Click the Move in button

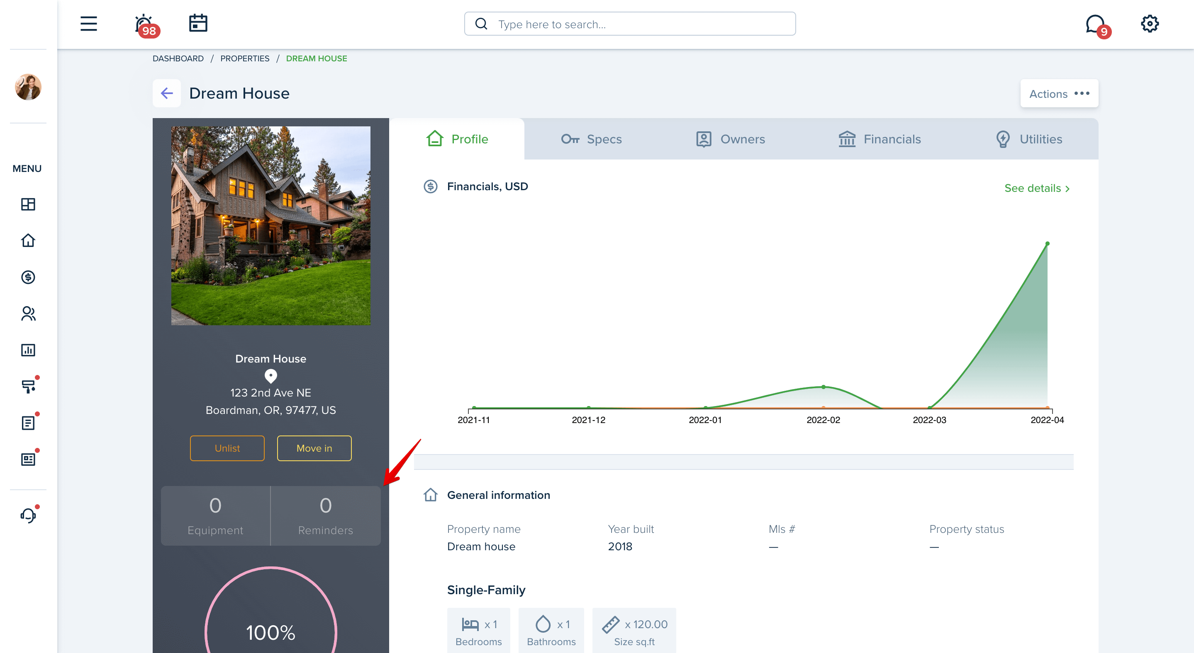pos(314,448)
